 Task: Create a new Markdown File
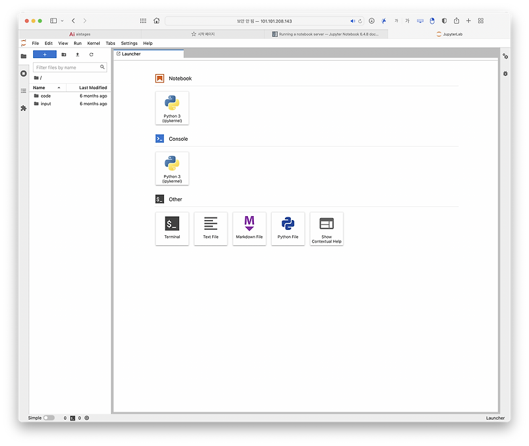(249, 229)
